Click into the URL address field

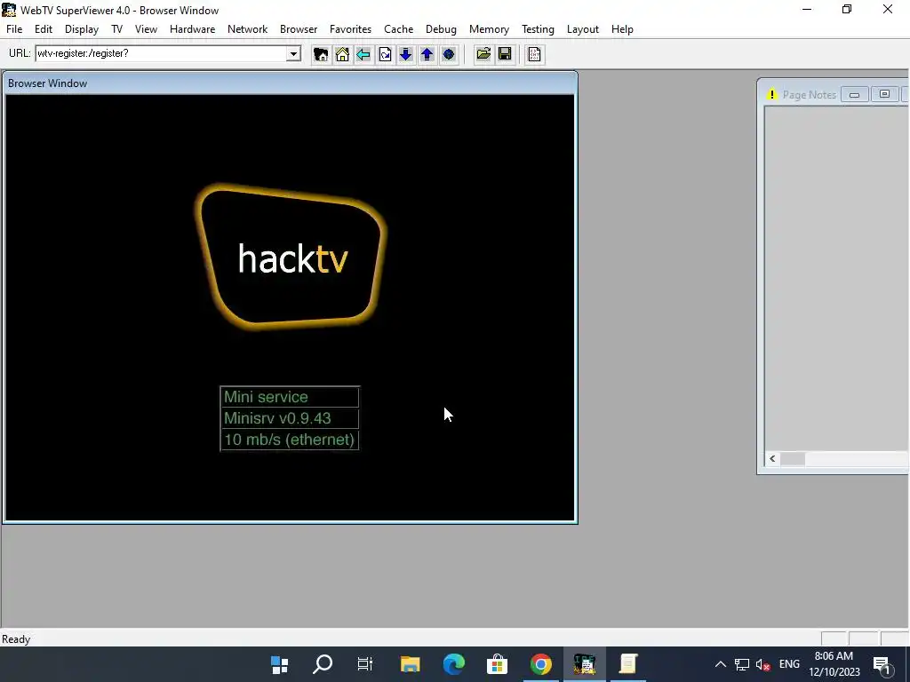pos(162,54)
